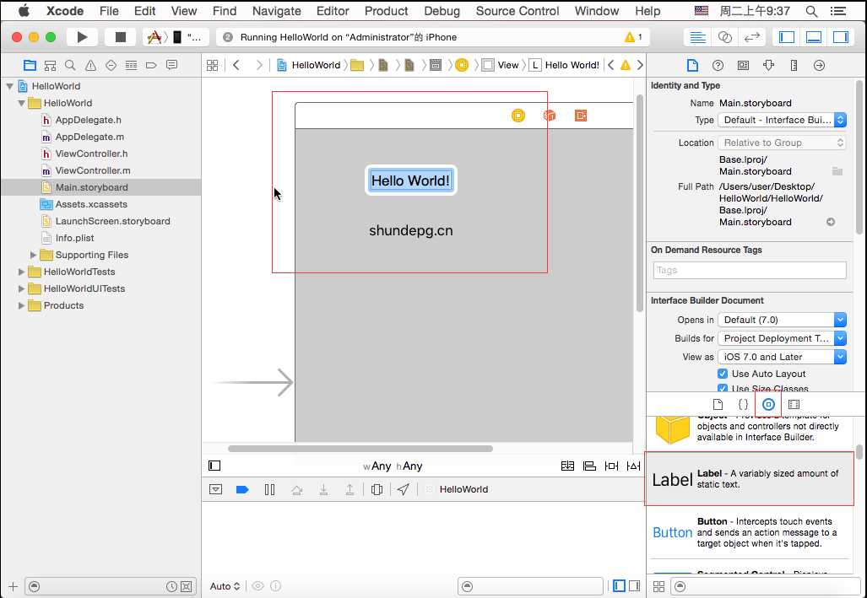Open the Apple menu
This screenshot has width=867, height=598.
pyautogui.click(x=24, y=10)
